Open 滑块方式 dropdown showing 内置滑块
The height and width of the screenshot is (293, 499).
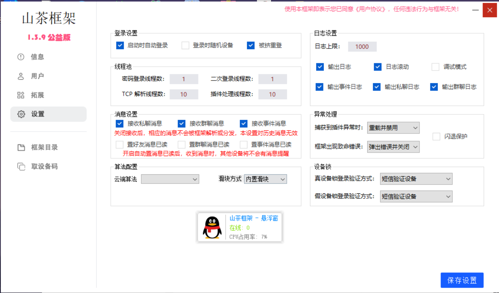[265, 179]
